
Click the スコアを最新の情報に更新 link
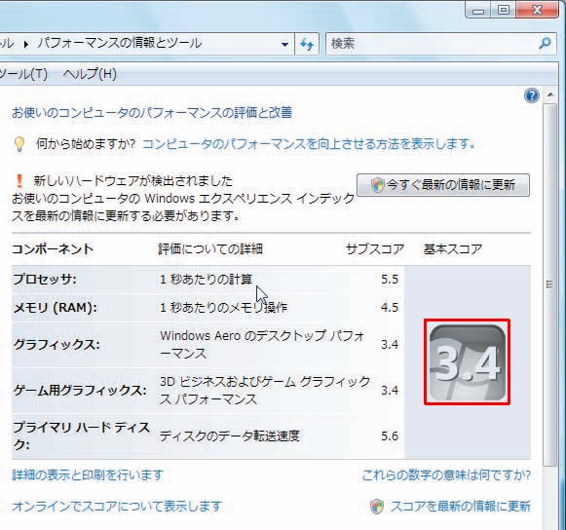tap(461, 507)
